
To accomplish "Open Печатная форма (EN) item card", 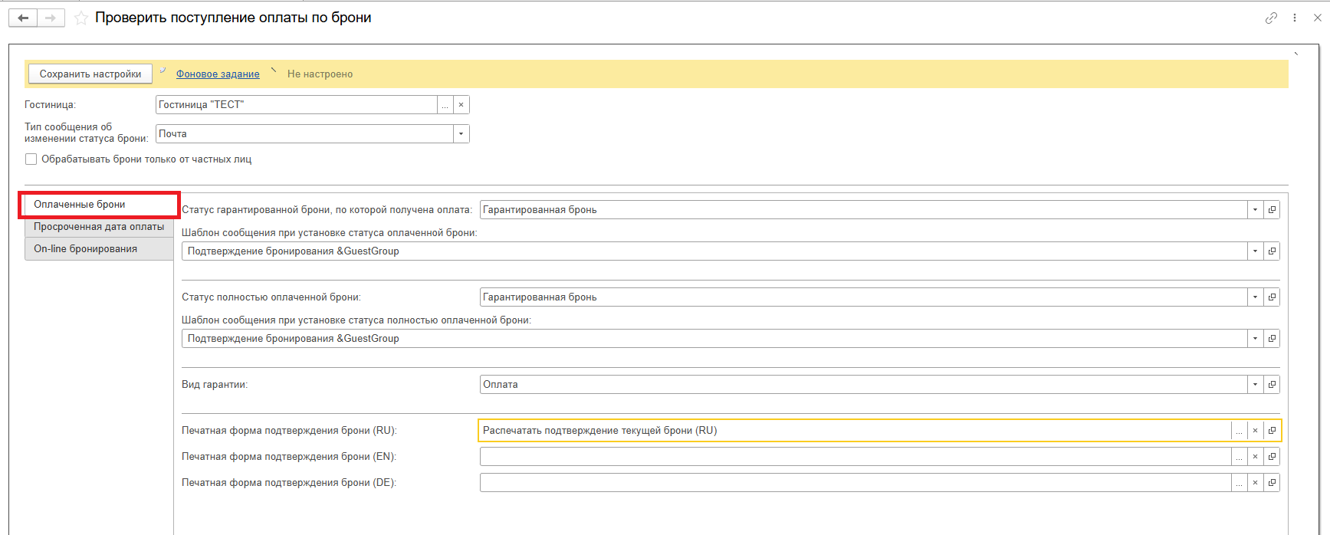I will 1272,457.
